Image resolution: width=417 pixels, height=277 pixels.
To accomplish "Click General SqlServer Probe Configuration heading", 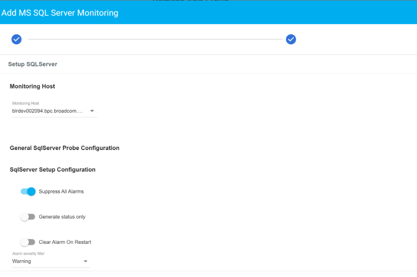I will coord(64,148).
